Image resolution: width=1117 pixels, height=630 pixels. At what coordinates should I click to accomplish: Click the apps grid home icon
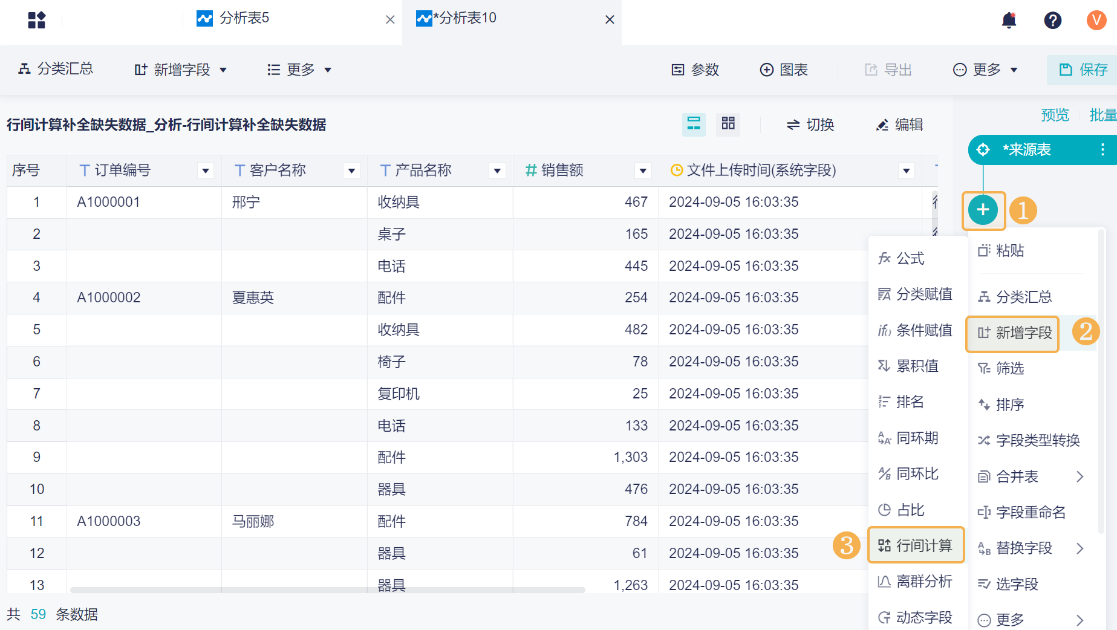click(37, 20)
